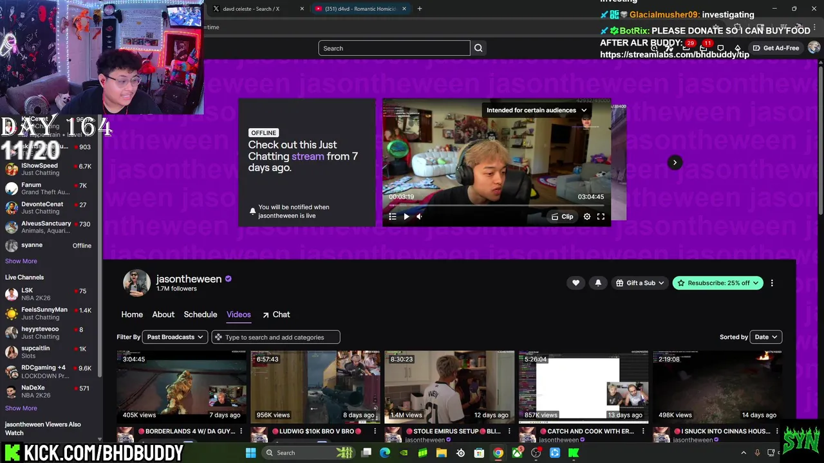Click the search magnifier button
The height and width of the screenshot is (463, 824).
[x=478, y=48]
